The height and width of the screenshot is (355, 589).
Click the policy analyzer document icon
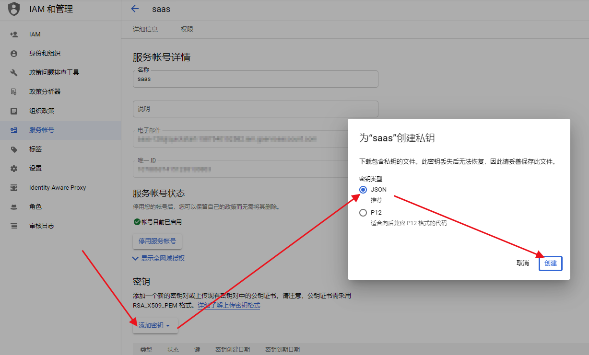pyautogui.click(x=14, y=92)
